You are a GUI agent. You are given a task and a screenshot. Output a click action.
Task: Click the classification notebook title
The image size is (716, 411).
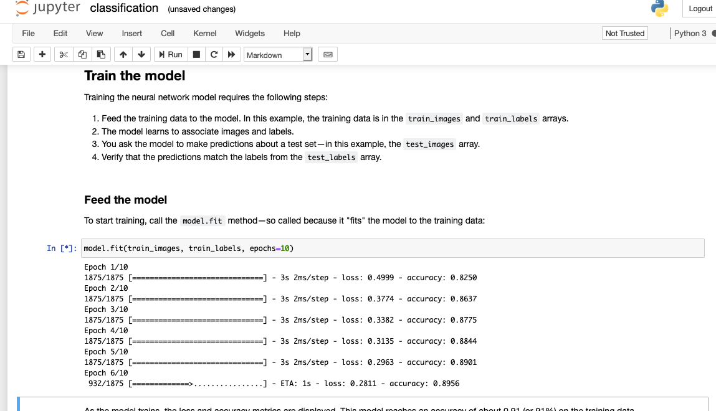pos(124,8)
